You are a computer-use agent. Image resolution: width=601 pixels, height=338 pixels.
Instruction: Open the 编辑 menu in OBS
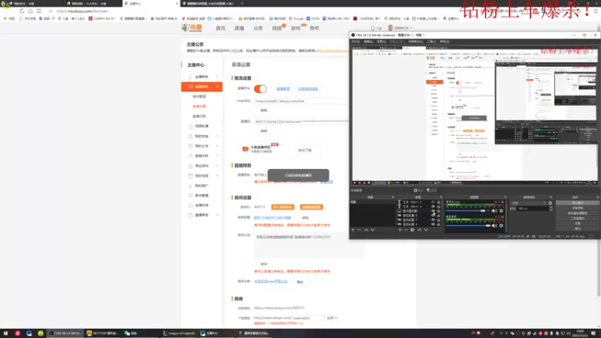click(368, 41)
